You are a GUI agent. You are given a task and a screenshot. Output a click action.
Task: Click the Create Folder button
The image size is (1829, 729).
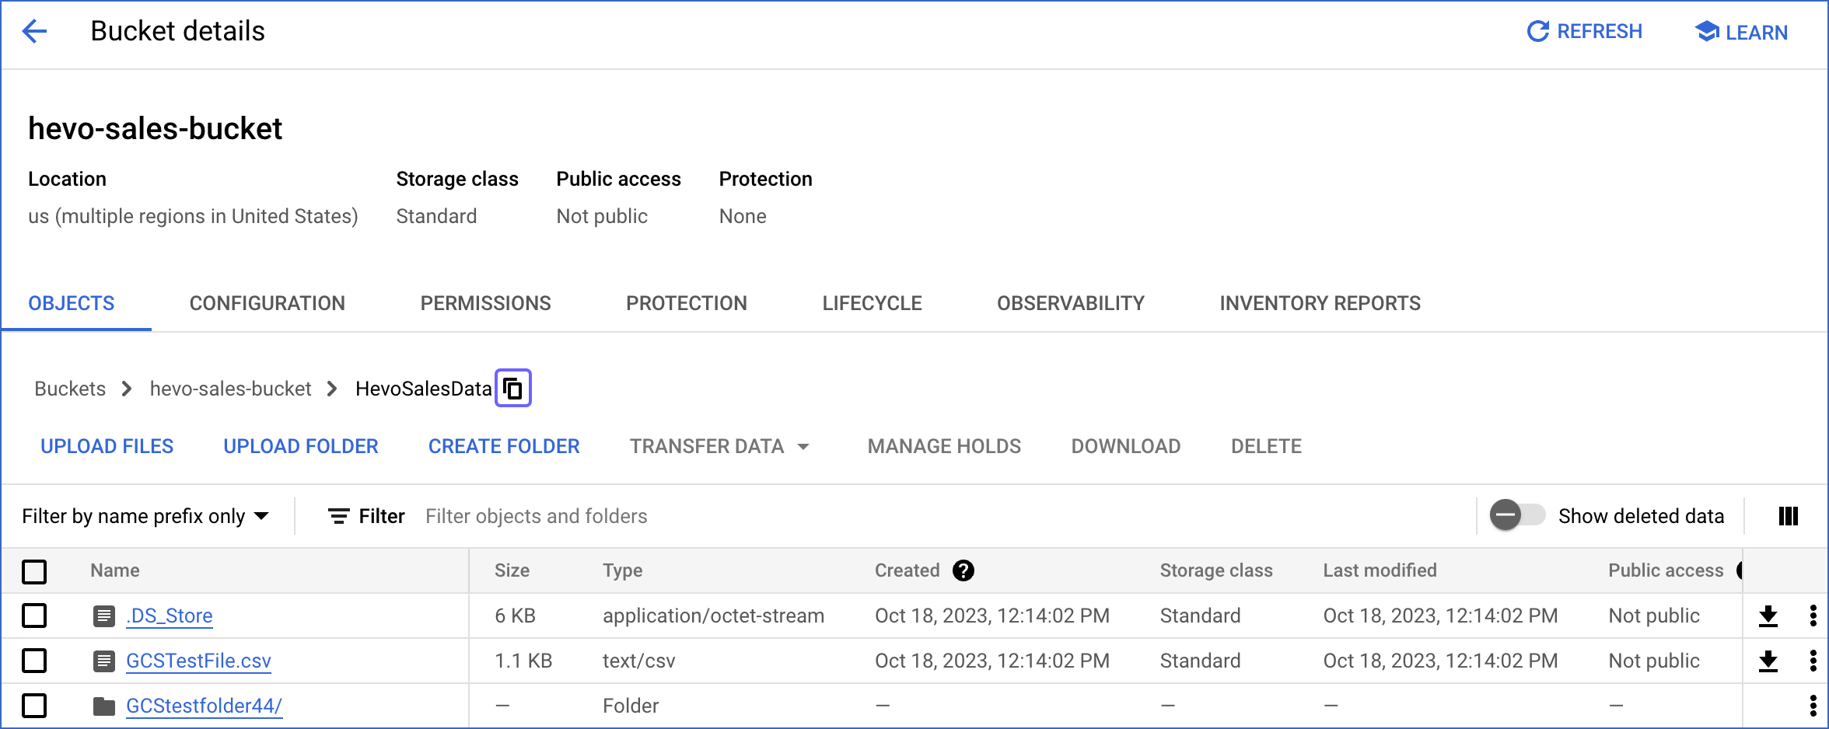[x=504, y=446]
